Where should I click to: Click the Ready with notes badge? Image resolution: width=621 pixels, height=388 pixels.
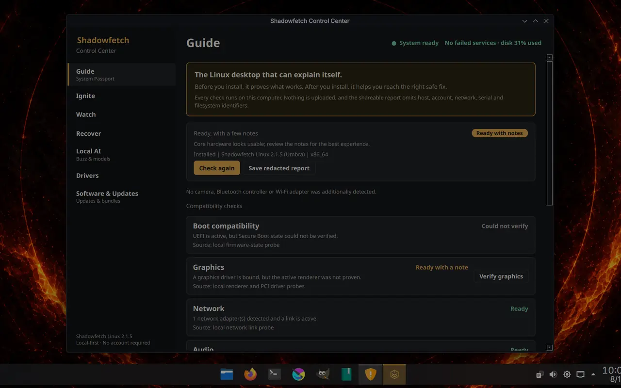click(x=500, y=133)
